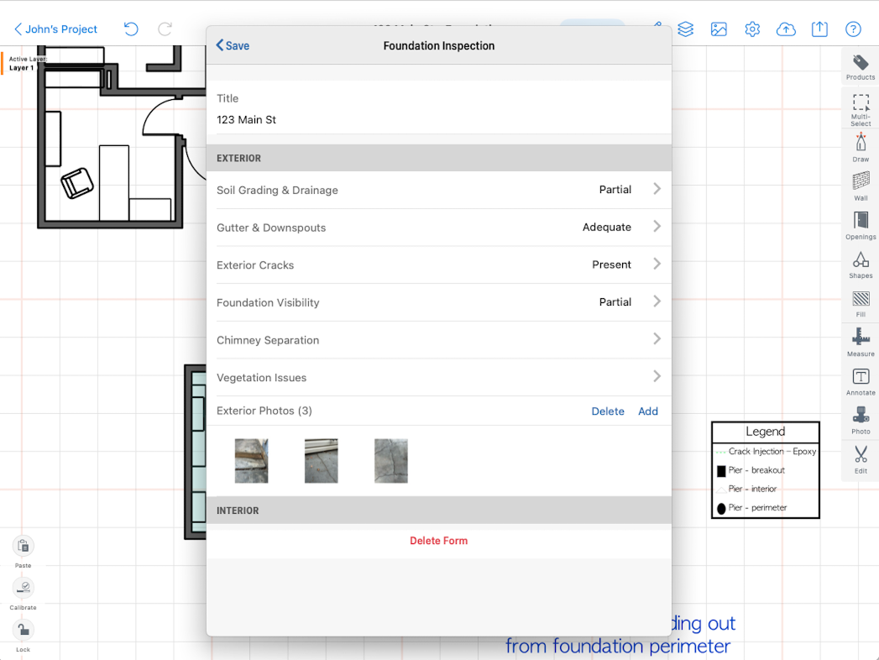The height and width of the screenshot is (660, 879).
Task: Open Vegetation Issues options
Action: coord(438,377)
